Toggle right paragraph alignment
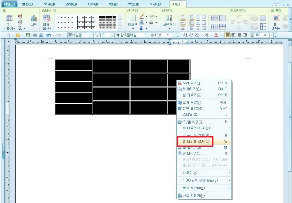Image resolution: width=292 pixels, height=203 pixels. (245, 35)
